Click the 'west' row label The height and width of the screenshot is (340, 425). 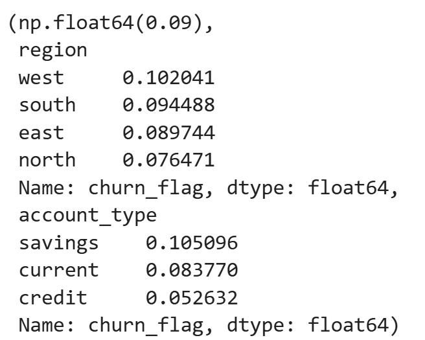tap(41, 78)
